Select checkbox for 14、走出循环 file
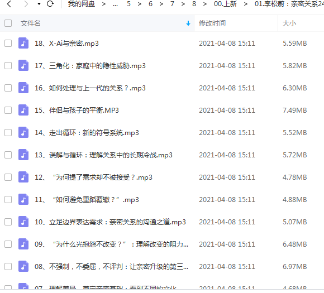 coord(8,133)
